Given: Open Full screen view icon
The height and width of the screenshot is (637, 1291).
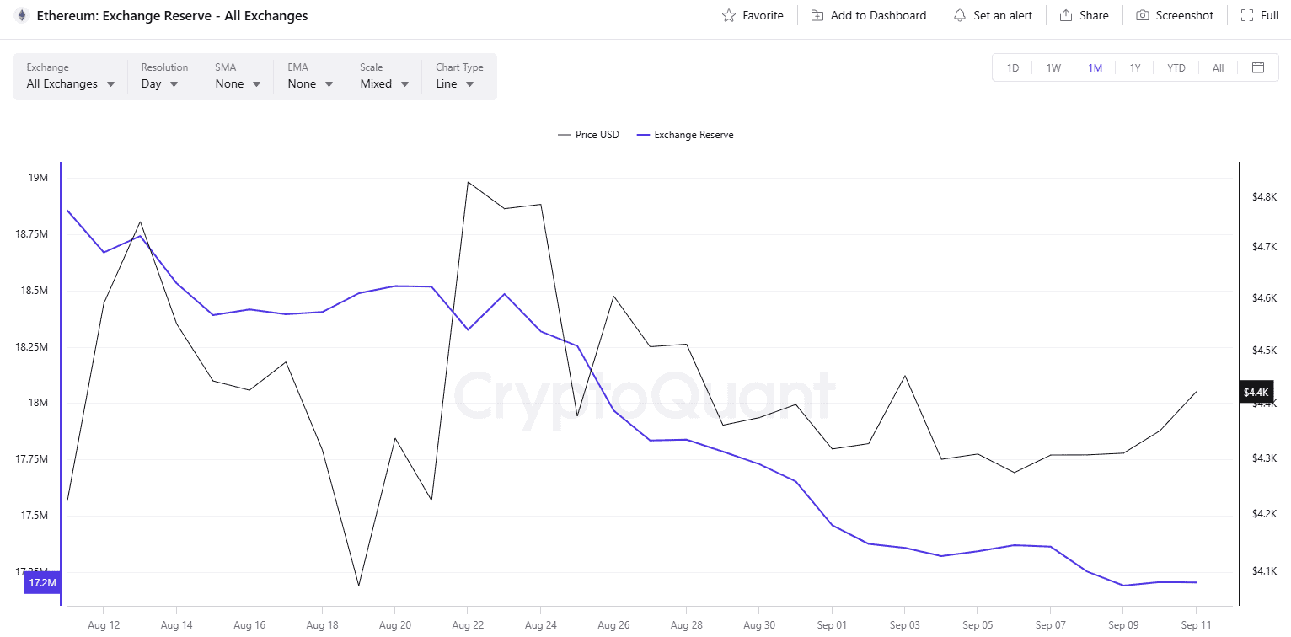Looking at the screenshot, I should point(1247,15).
